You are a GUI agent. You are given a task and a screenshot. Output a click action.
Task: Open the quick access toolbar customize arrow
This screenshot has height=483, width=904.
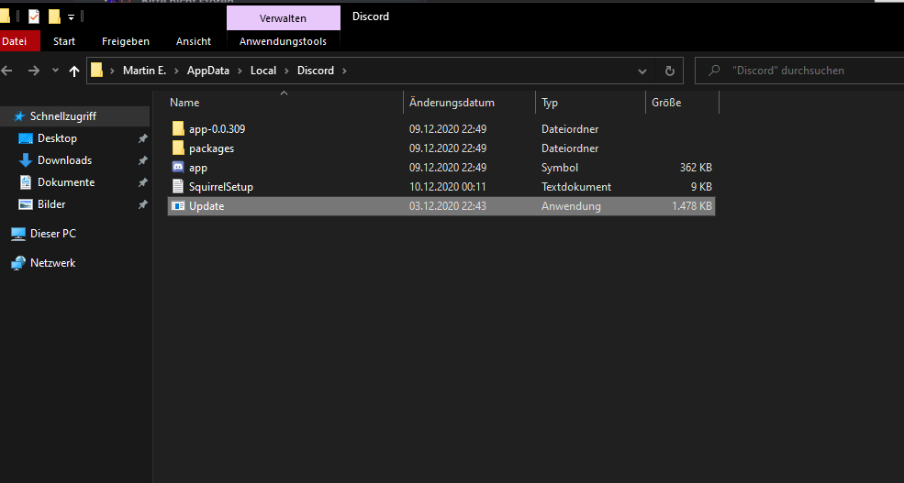pos(71,17)
